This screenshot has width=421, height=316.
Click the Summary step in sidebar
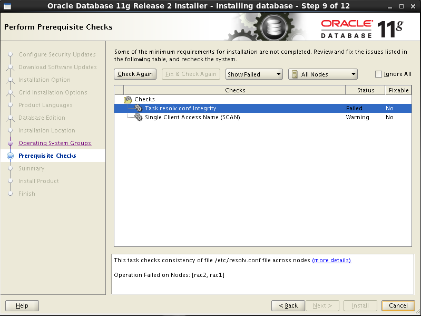pyautogui.click(x=32, y=168)
